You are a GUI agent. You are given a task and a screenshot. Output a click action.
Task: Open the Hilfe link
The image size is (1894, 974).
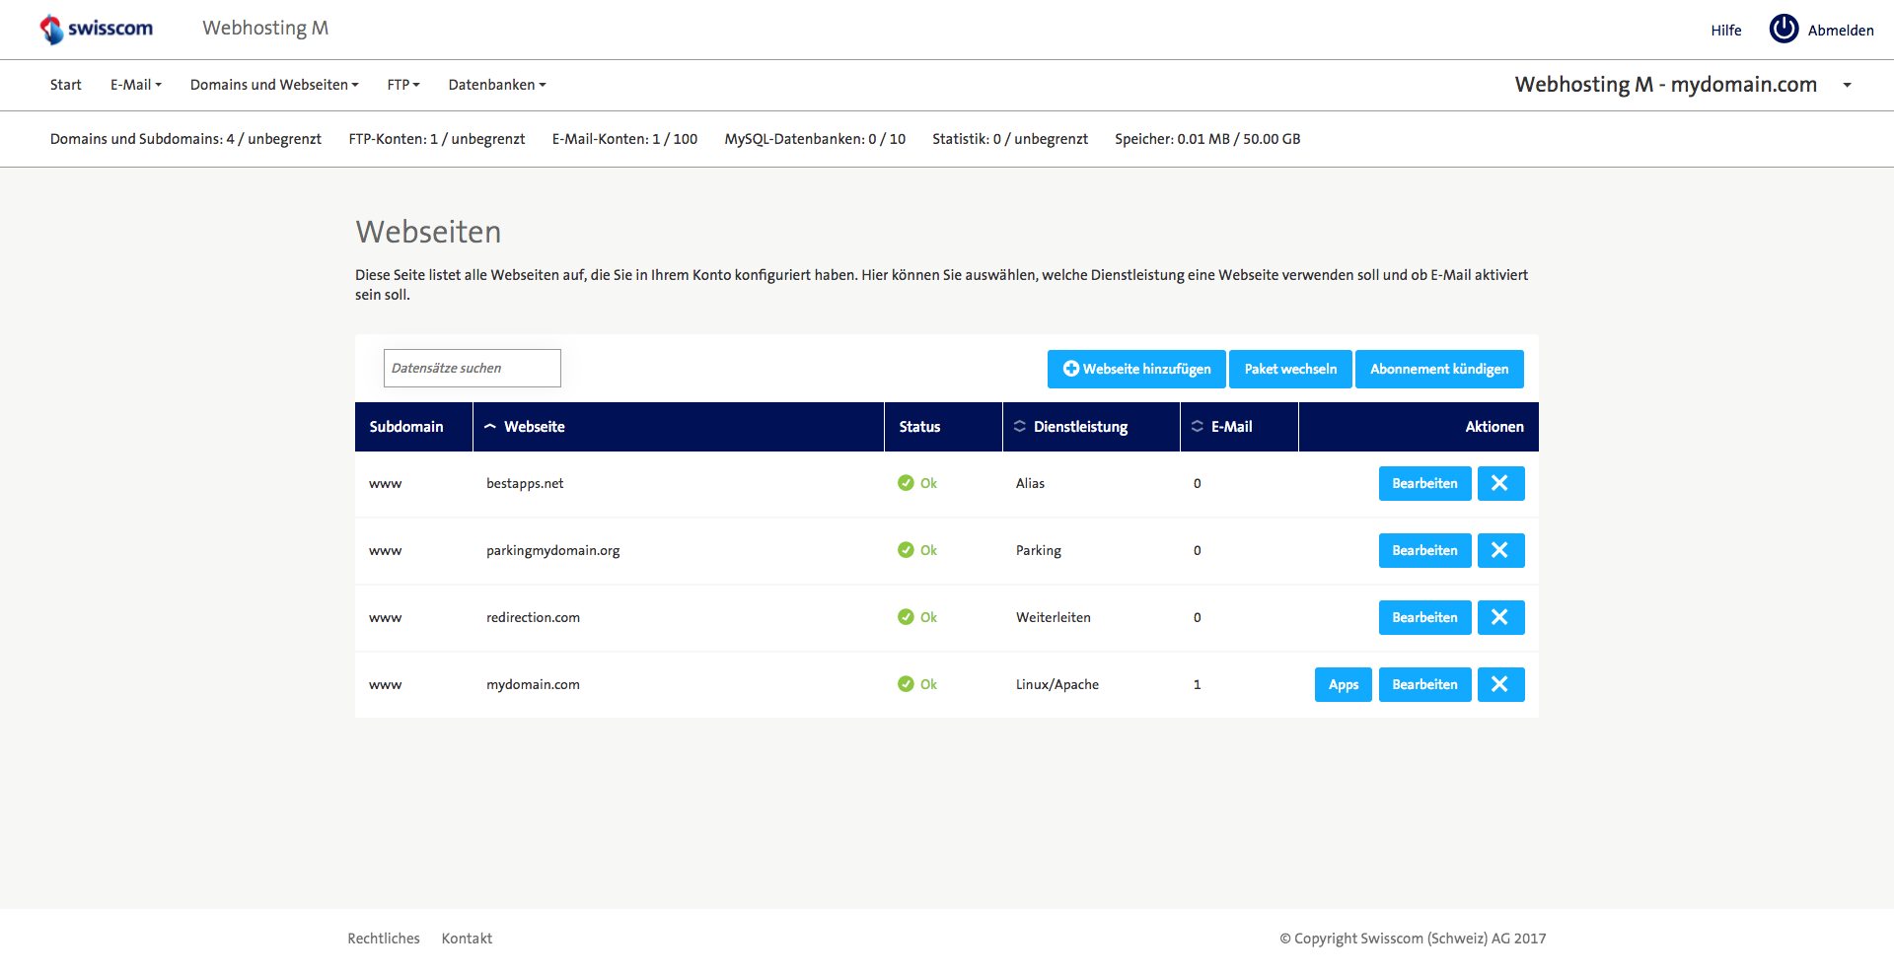1726,31
